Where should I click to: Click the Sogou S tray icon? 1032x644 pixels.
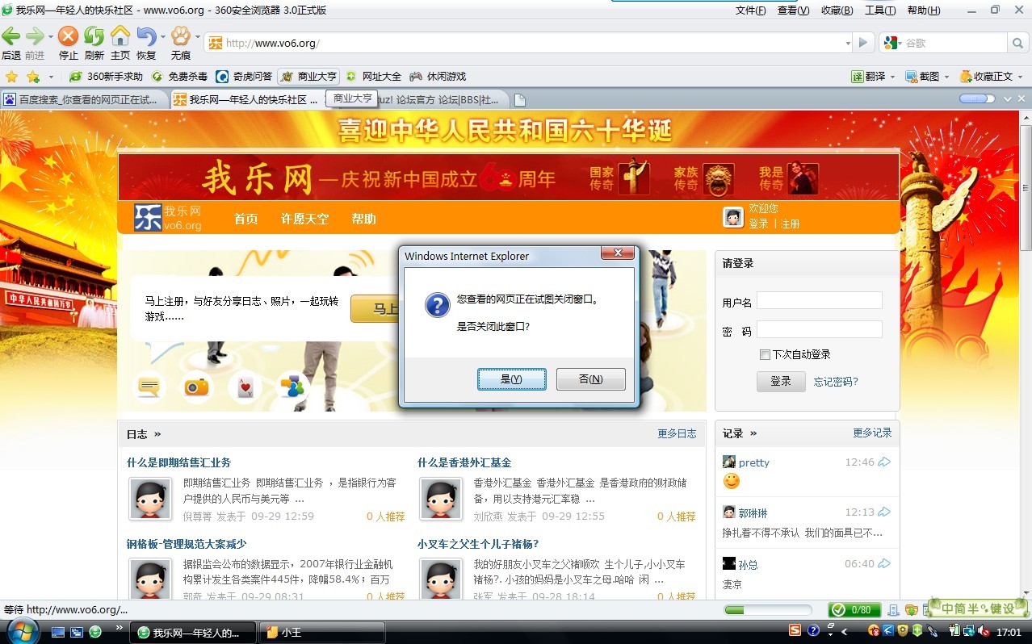coord(795,631)
